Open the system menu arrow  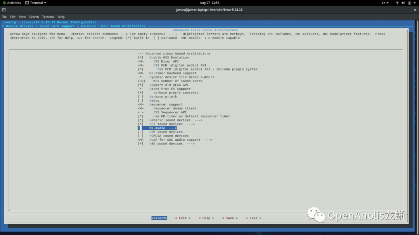click(415, 3)
